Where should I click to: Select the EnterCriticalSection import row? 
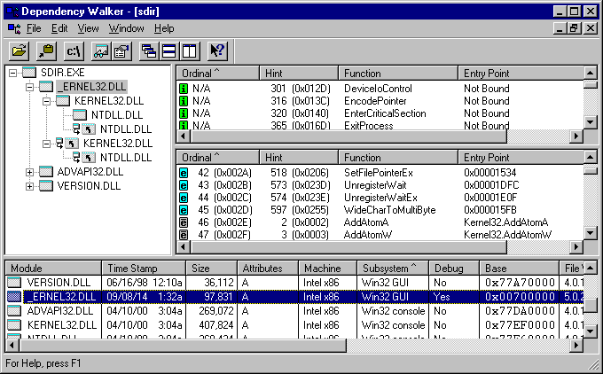380,113
